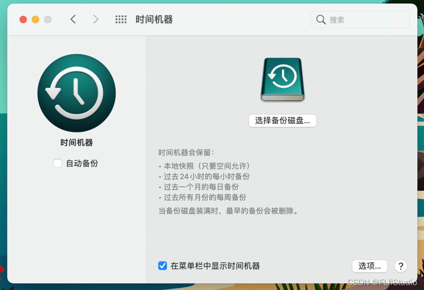Open the 选项... button
The width and height of the screenshot is (424, 290).
pyautogui.click(x=370, y=266)
